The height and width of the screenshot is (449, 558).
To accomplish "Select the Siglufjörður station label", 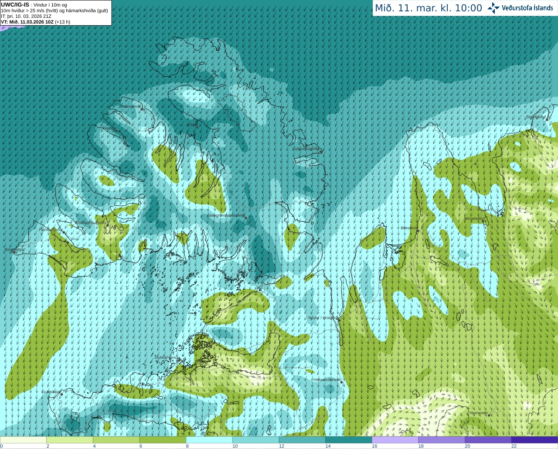I will pos(536,117).
